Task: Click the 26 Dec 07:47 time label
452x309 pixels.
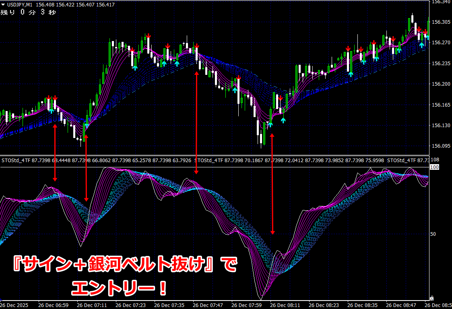Action: [x=208, y=305]
